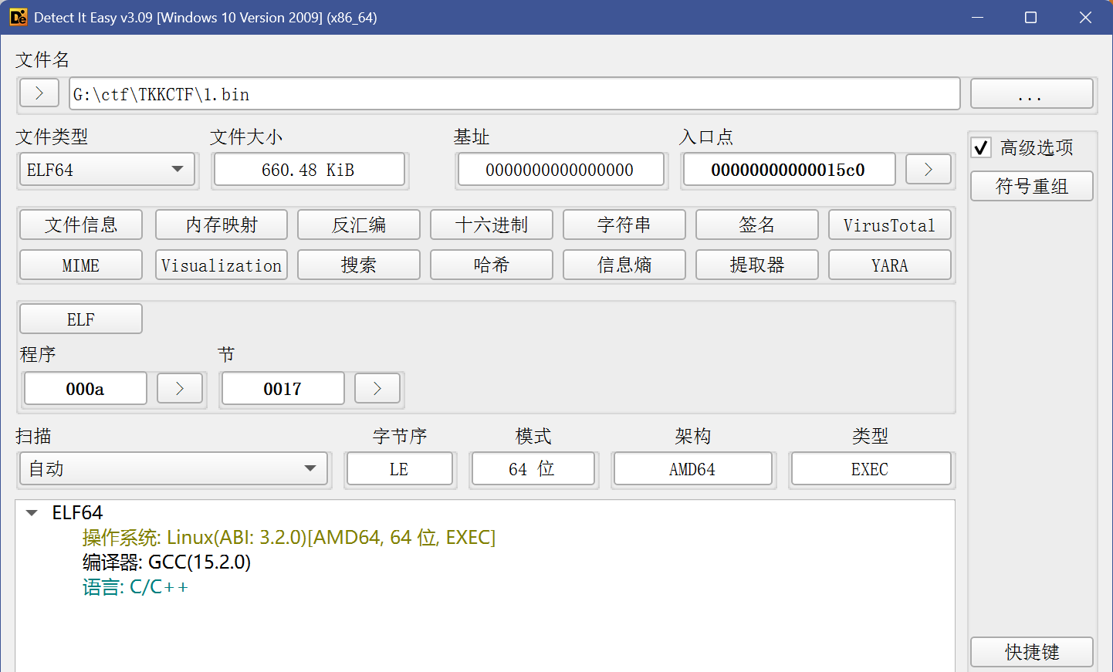Click the arrow next to entry point address
Viewport: 1113px width, 672px height.
coord(928,170)
